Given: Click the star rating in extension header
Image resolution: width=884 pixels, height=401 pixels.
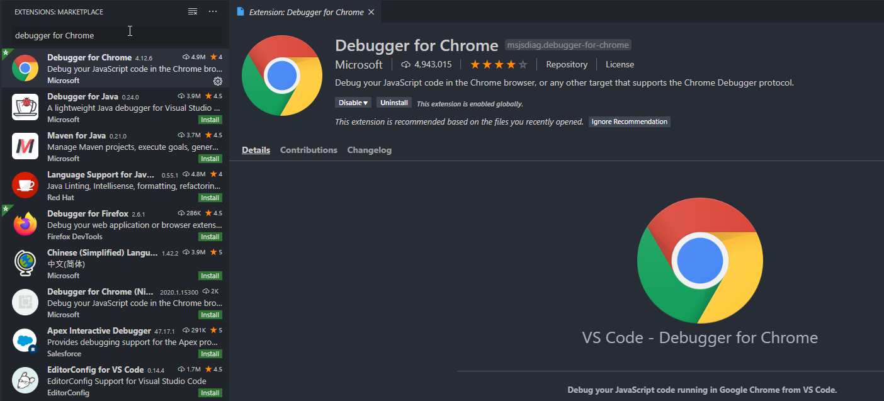Looking at the screenshot, I should tap(499, 65).
